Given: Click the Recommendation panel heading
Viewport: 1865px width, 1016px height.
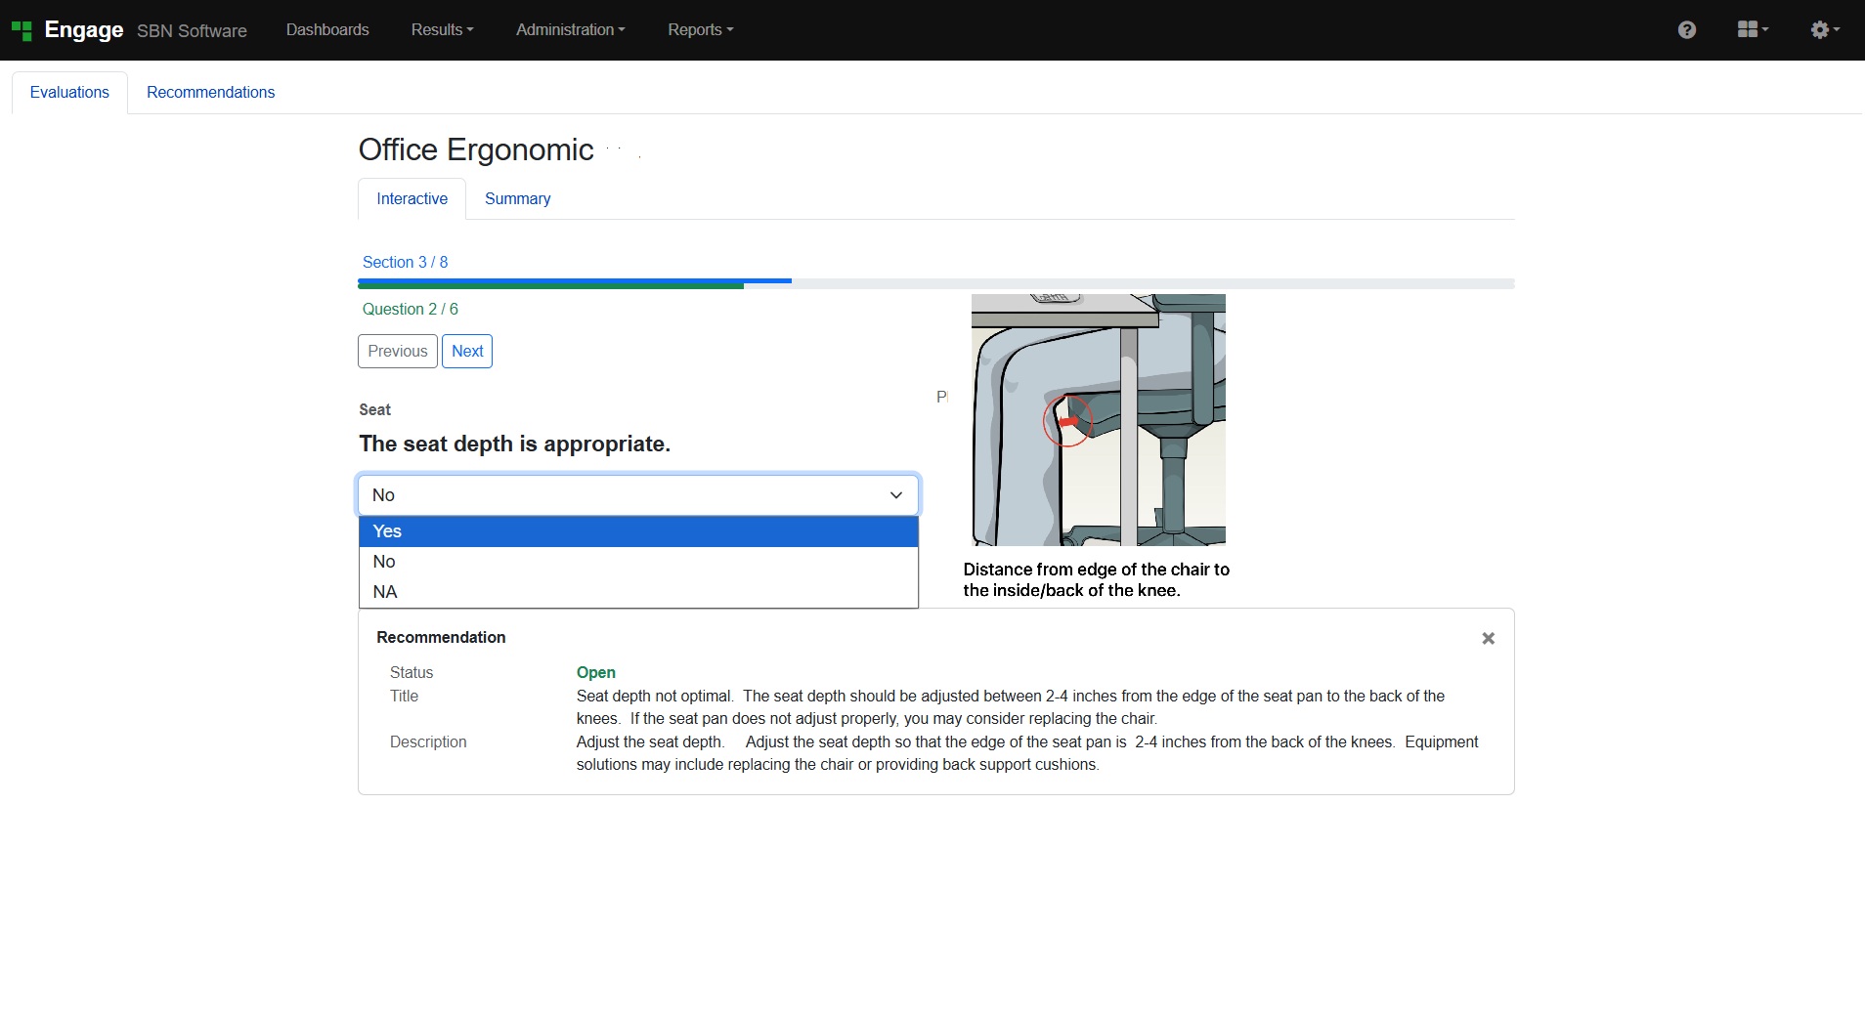Looking at the screenshot, I should (441, 637).
